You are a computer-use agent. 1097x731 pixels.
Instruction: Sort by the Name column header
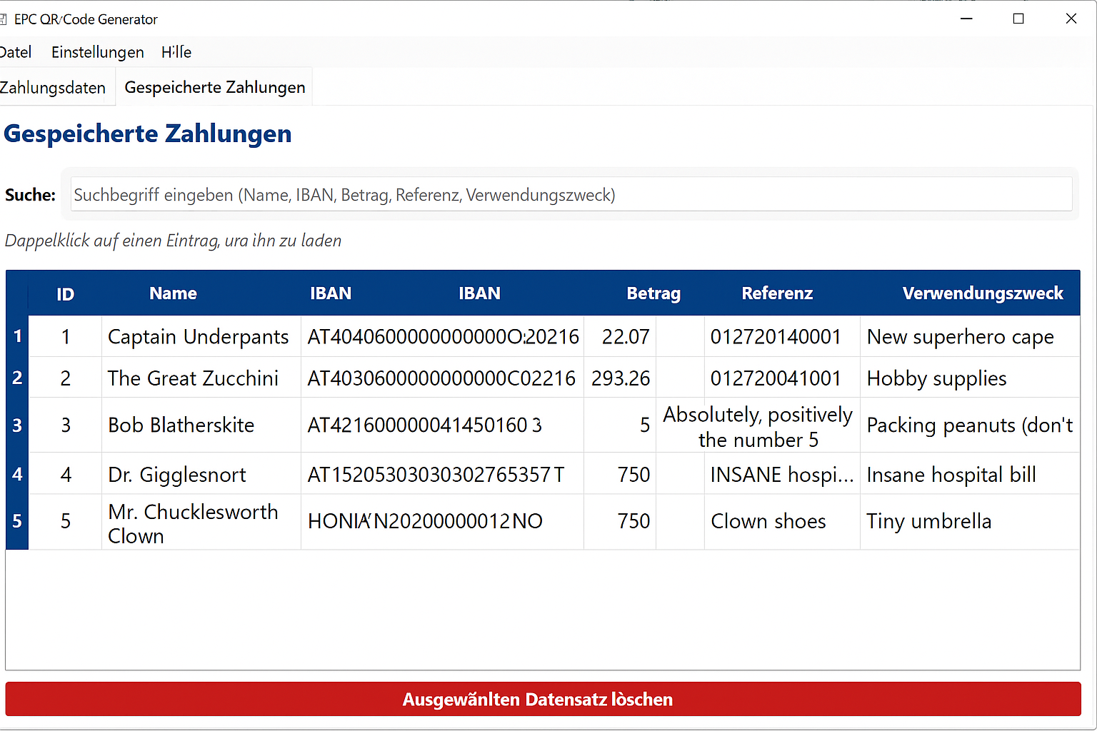pyautogui.click(x=173, y=293)
